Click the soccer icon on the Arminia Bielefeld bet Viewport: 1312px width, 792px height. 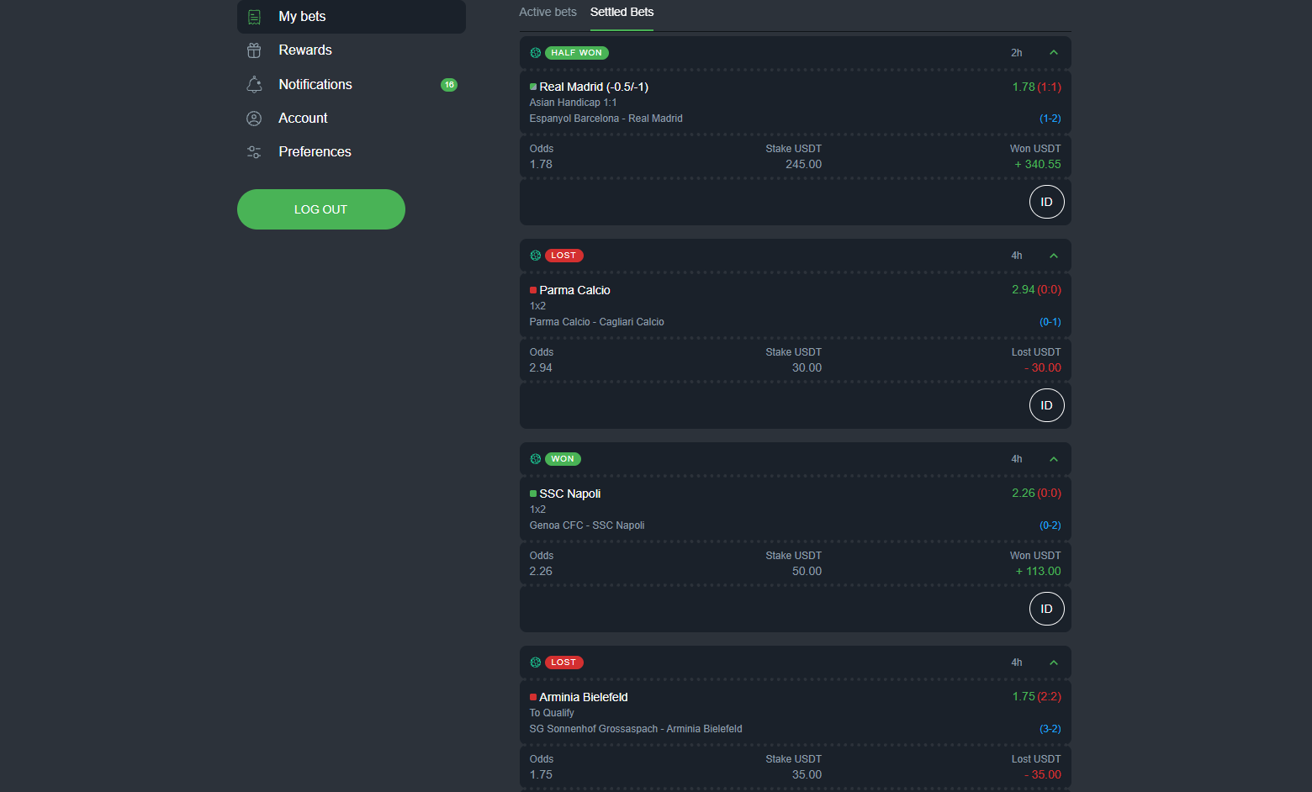[x=536, y=663]
